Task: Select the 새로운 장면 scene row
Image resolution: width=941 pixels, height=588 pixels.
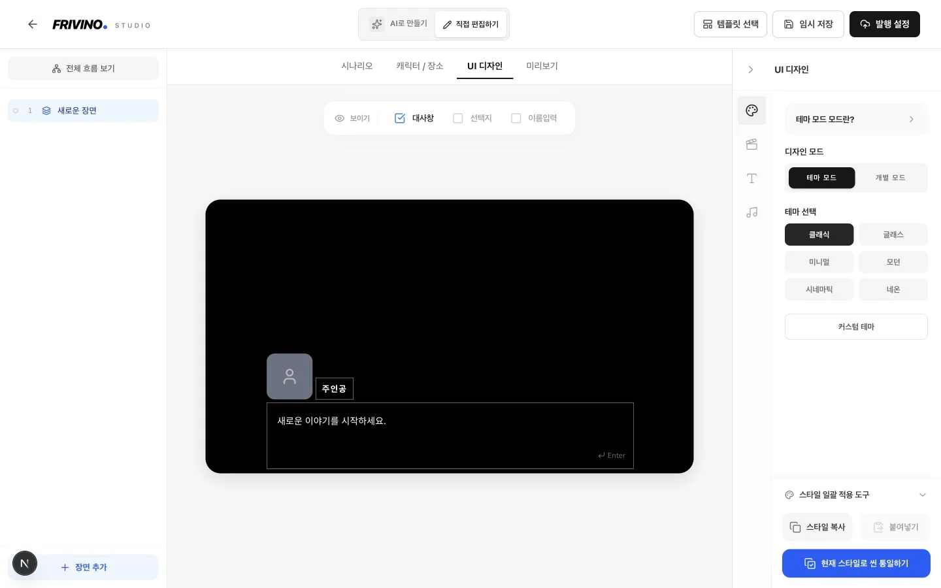Action: (83, 110)
